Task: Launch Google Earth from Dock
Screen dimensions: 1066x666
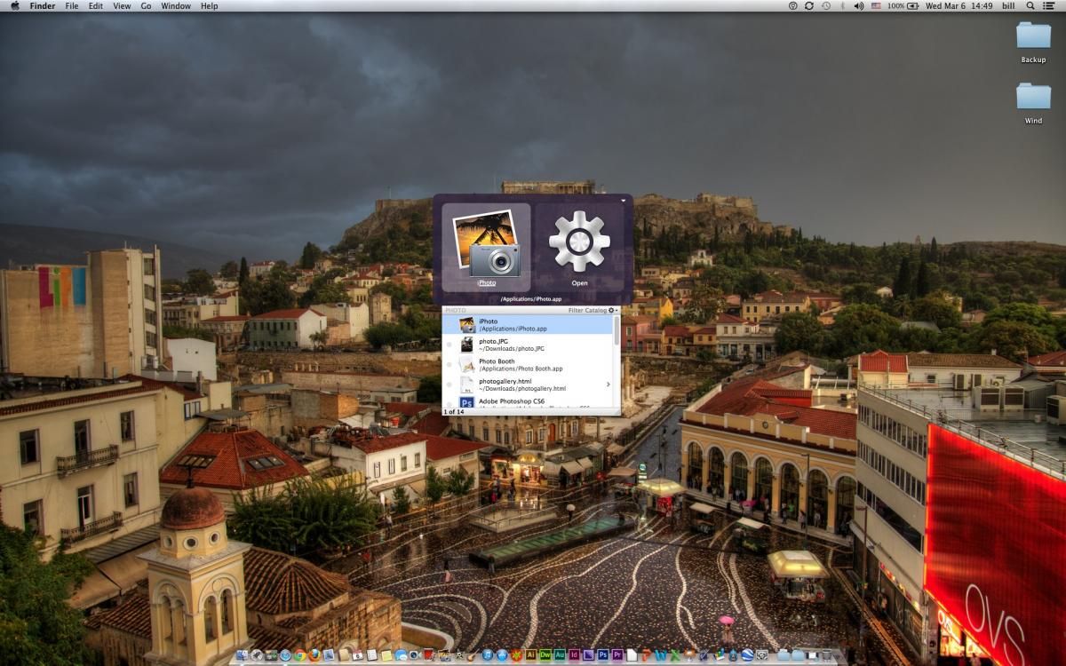Action: (x=746, y=655)
